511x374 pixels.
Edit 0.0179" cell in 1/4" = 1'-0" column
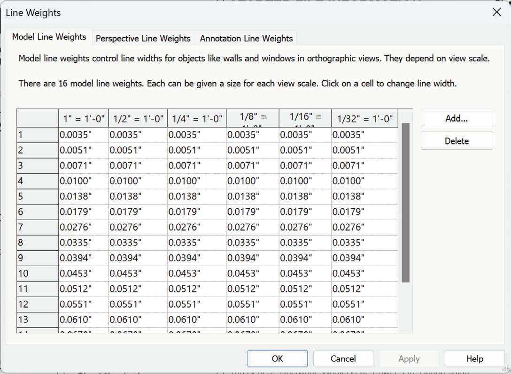(197, 212)
